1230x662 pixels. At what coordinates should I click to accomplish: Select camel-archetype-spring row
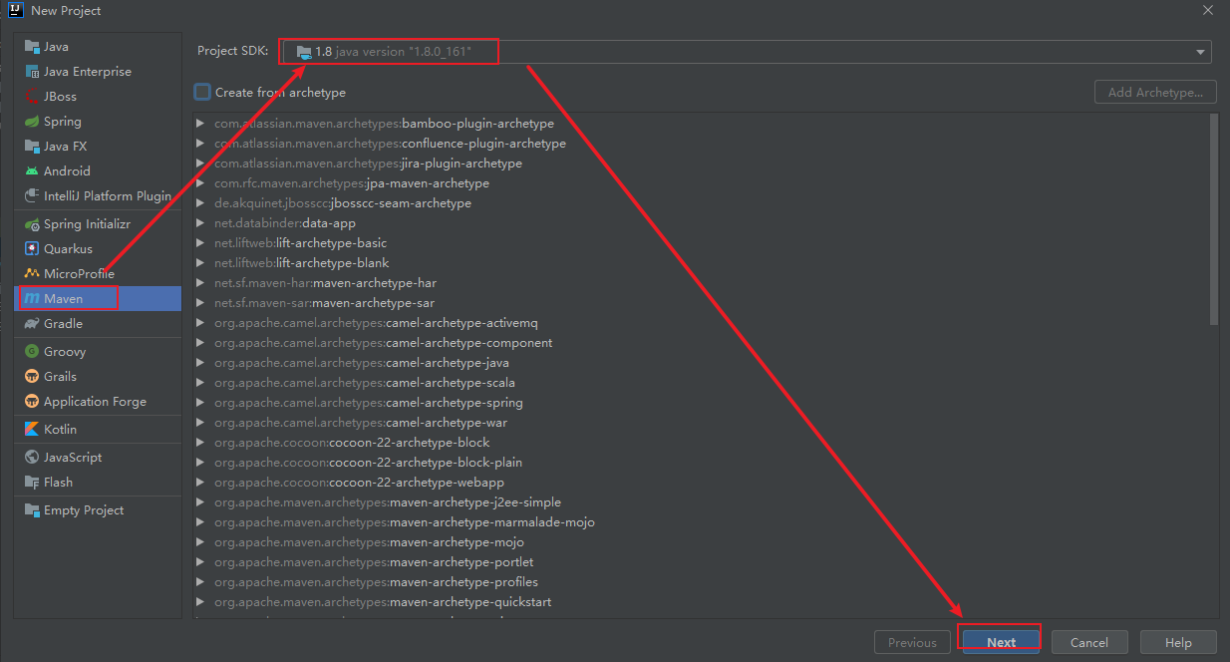[702, 403]
